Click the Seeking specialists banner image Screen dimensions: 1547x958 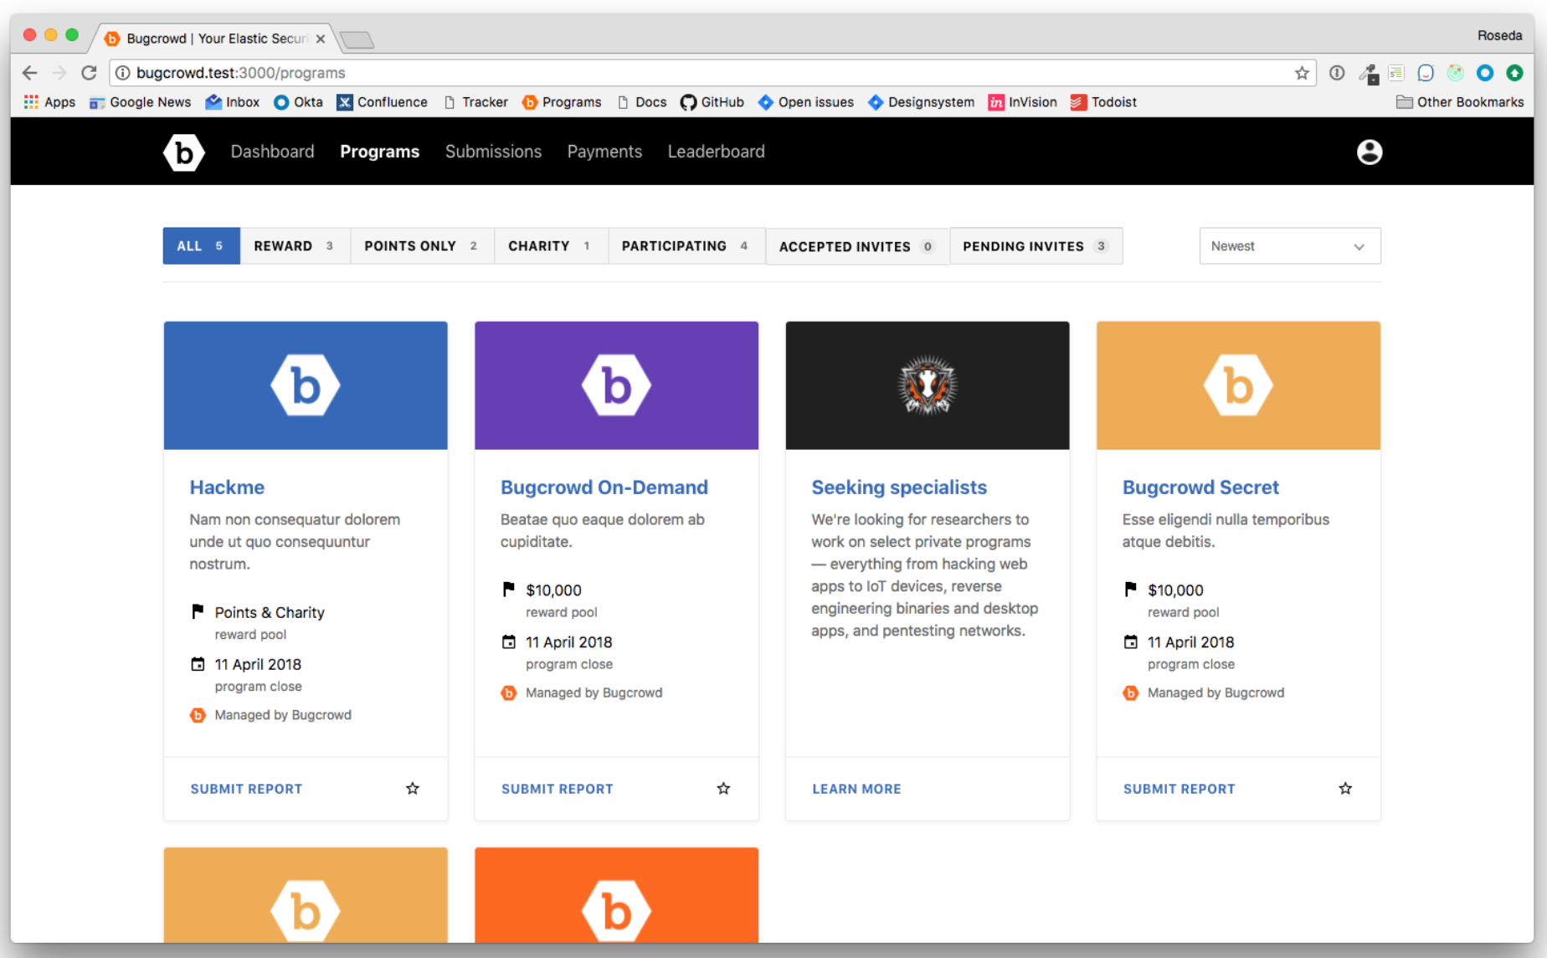click(x=928, y=385)
